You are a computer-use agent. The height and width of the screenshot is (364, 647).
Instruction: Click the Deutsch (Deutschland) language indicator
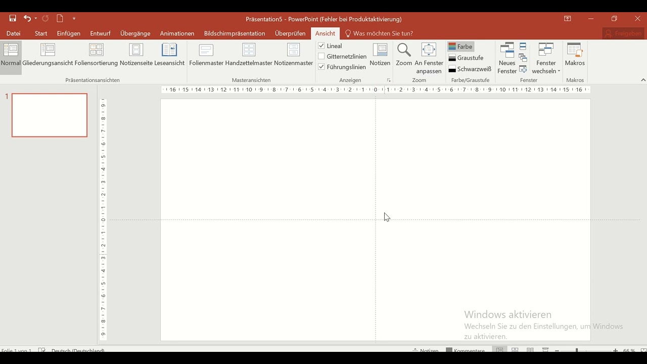point(78,350)
